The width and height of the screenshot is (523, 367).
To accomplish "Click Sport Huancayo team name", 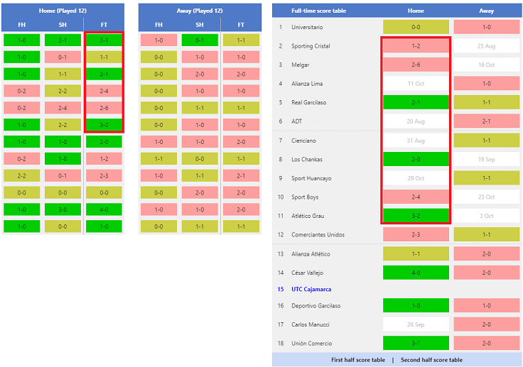I will point(311,178).
